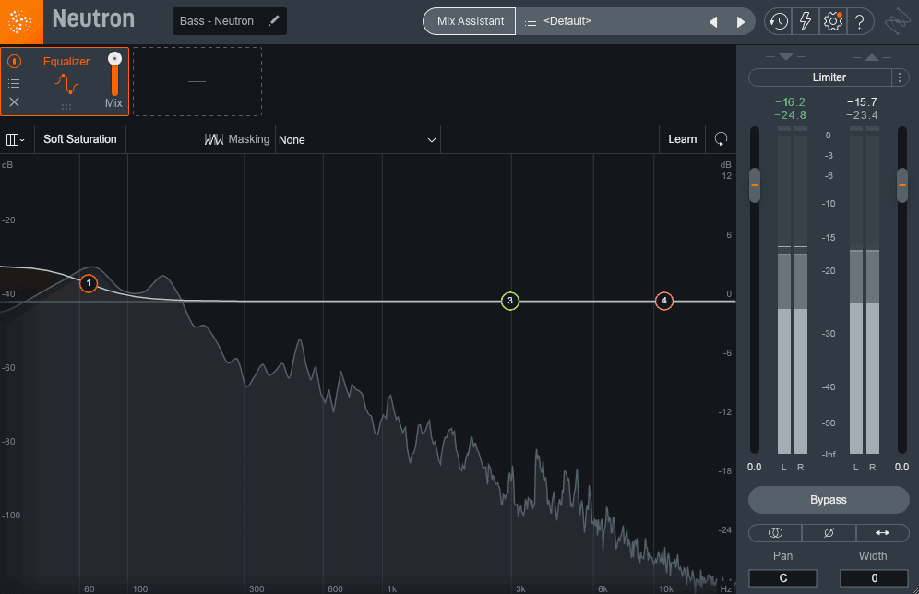The image size is (919, 594).
Task: Click the input gain value 0.0
Action: tap(755, 467)
